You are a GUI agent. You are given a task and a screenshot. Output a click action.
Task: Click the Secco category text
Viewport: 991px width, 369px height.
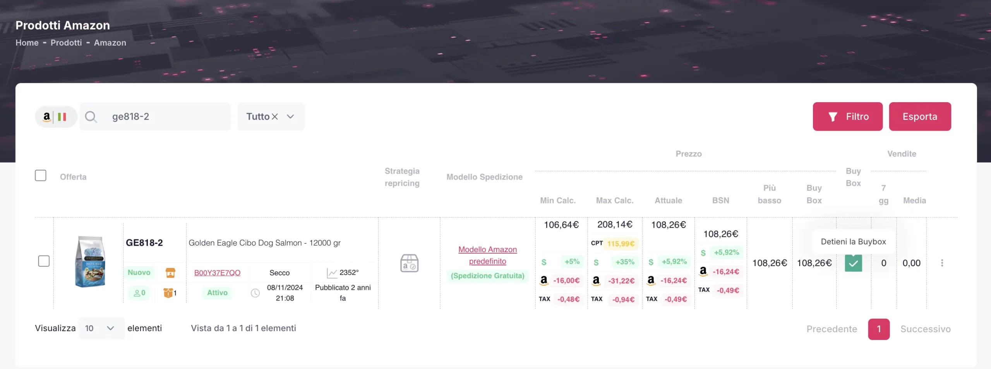[x=279, y=273]
